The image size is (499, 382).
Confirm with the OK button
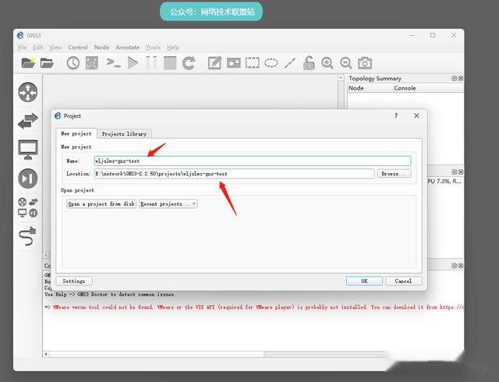pos(364,281)
